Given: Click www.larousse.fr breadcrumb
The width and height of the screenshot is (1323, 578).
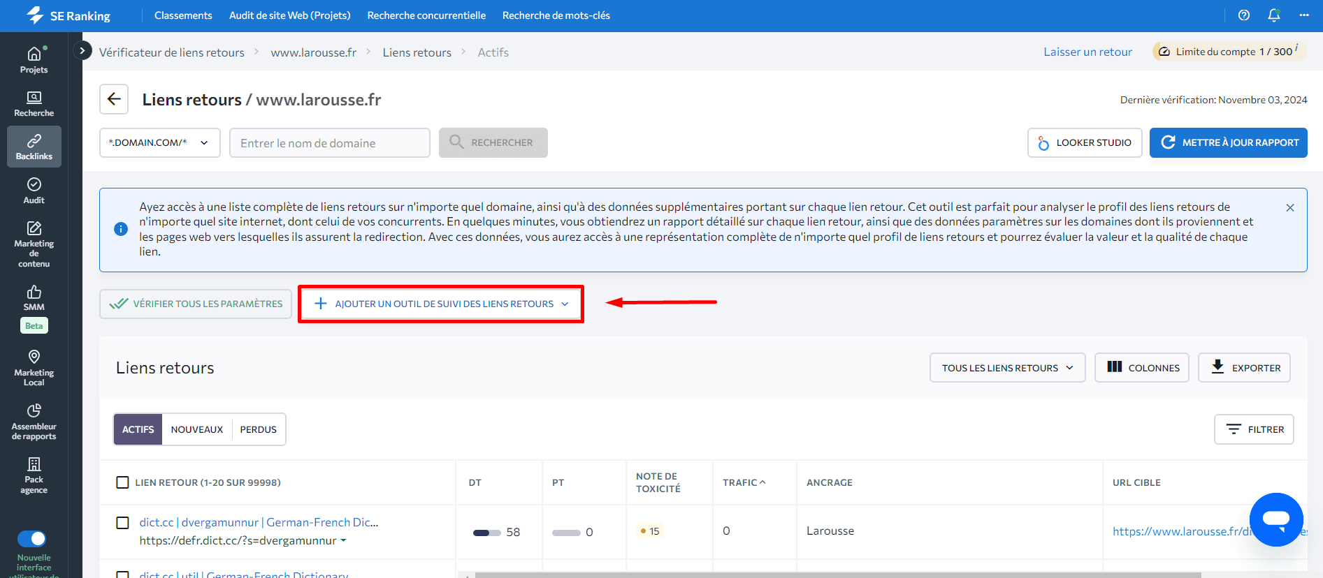Looking at the screenshot, I should 314,52.
